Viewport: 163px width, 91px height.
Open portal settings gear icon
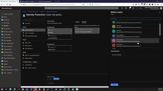coord(133,8)
